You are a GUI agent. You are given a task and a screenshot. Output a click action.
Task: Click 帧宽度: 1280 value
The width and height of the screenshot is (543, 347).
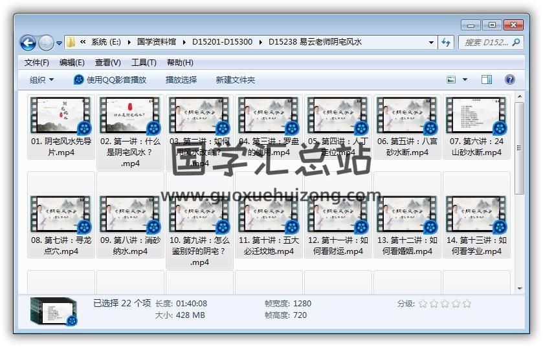pos(302,304)
